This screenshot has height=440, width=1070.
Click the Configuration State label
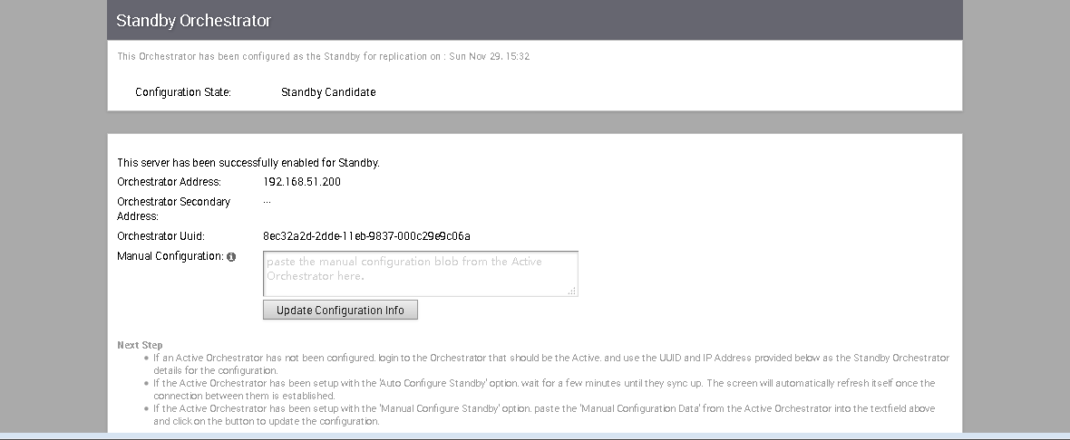(x=183, y=92)
